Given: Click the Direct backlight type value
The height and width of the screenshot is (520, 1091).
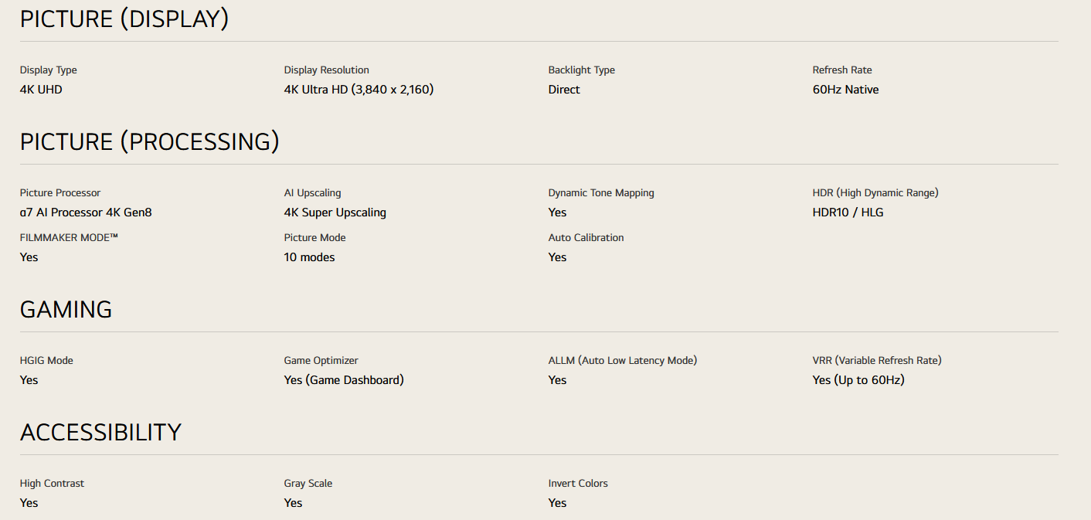Looking at the screenshot, I should tap(564, 90).
